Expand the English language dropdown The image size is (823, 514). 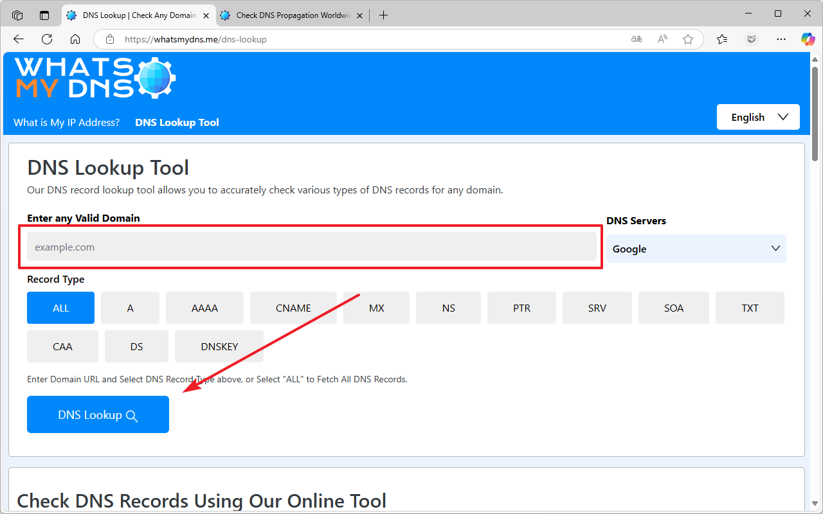click(x=758, y=117)
